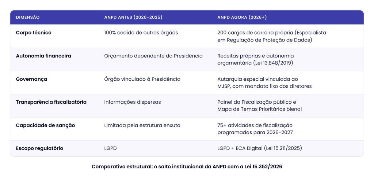Select the Escopo regulatório row label
The image size is (374, 180).
[39, 148]
